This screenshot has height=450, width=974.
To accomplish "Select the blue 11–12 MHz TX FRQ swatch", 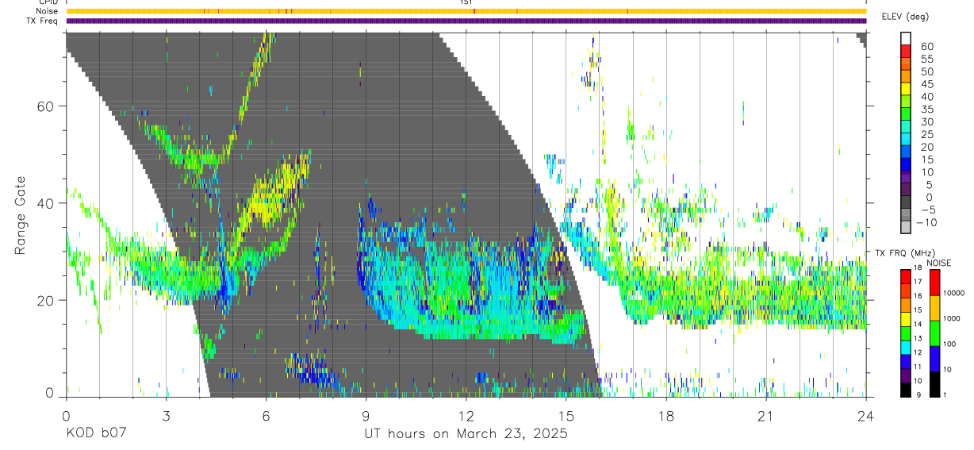I will [x=906, y=362].
